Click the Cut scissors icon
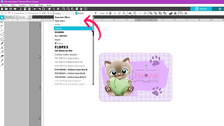224x126 pixels. pyautogui.click(x=20, y=9)
